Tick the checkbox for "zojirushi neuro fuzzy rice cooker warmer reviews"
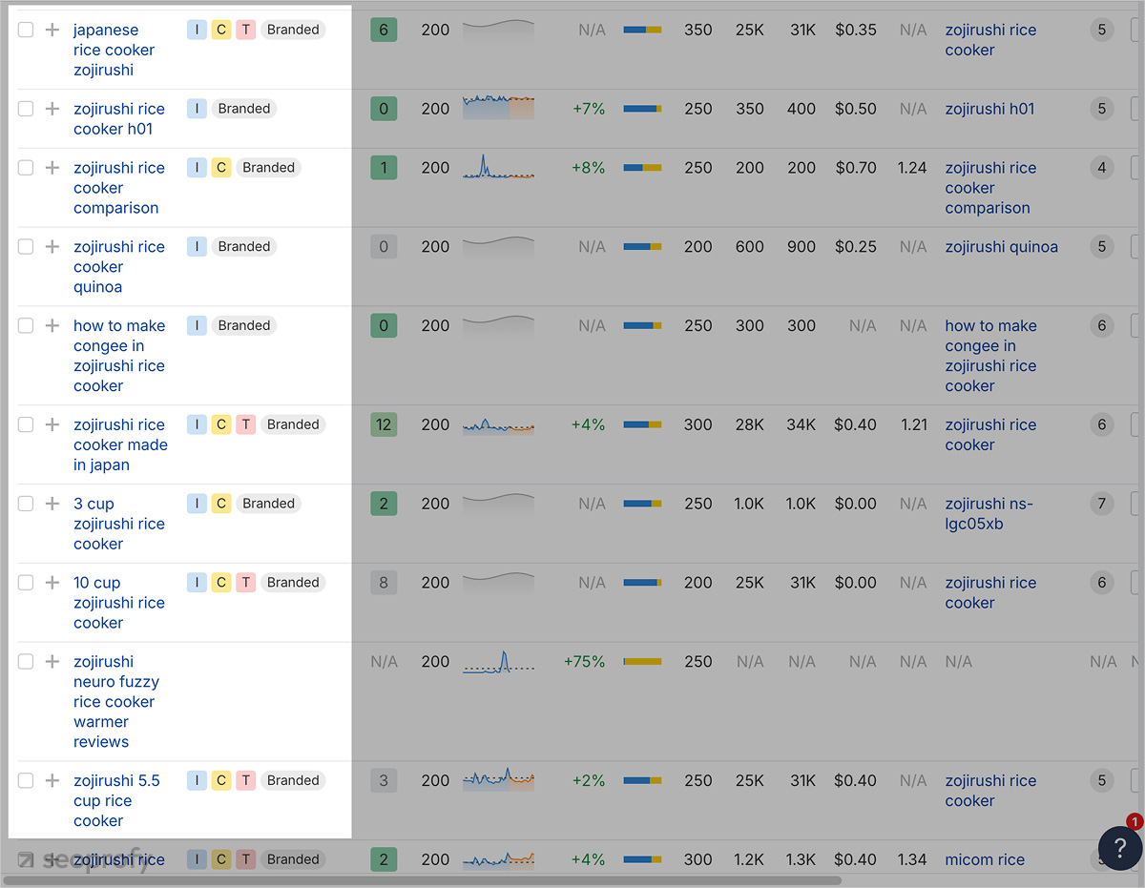 point(26,661)
